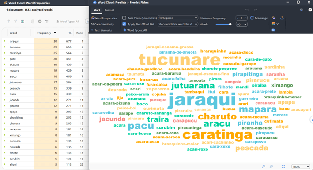
Task: Click the round minus stop-list icon
Action: [40, 21]
